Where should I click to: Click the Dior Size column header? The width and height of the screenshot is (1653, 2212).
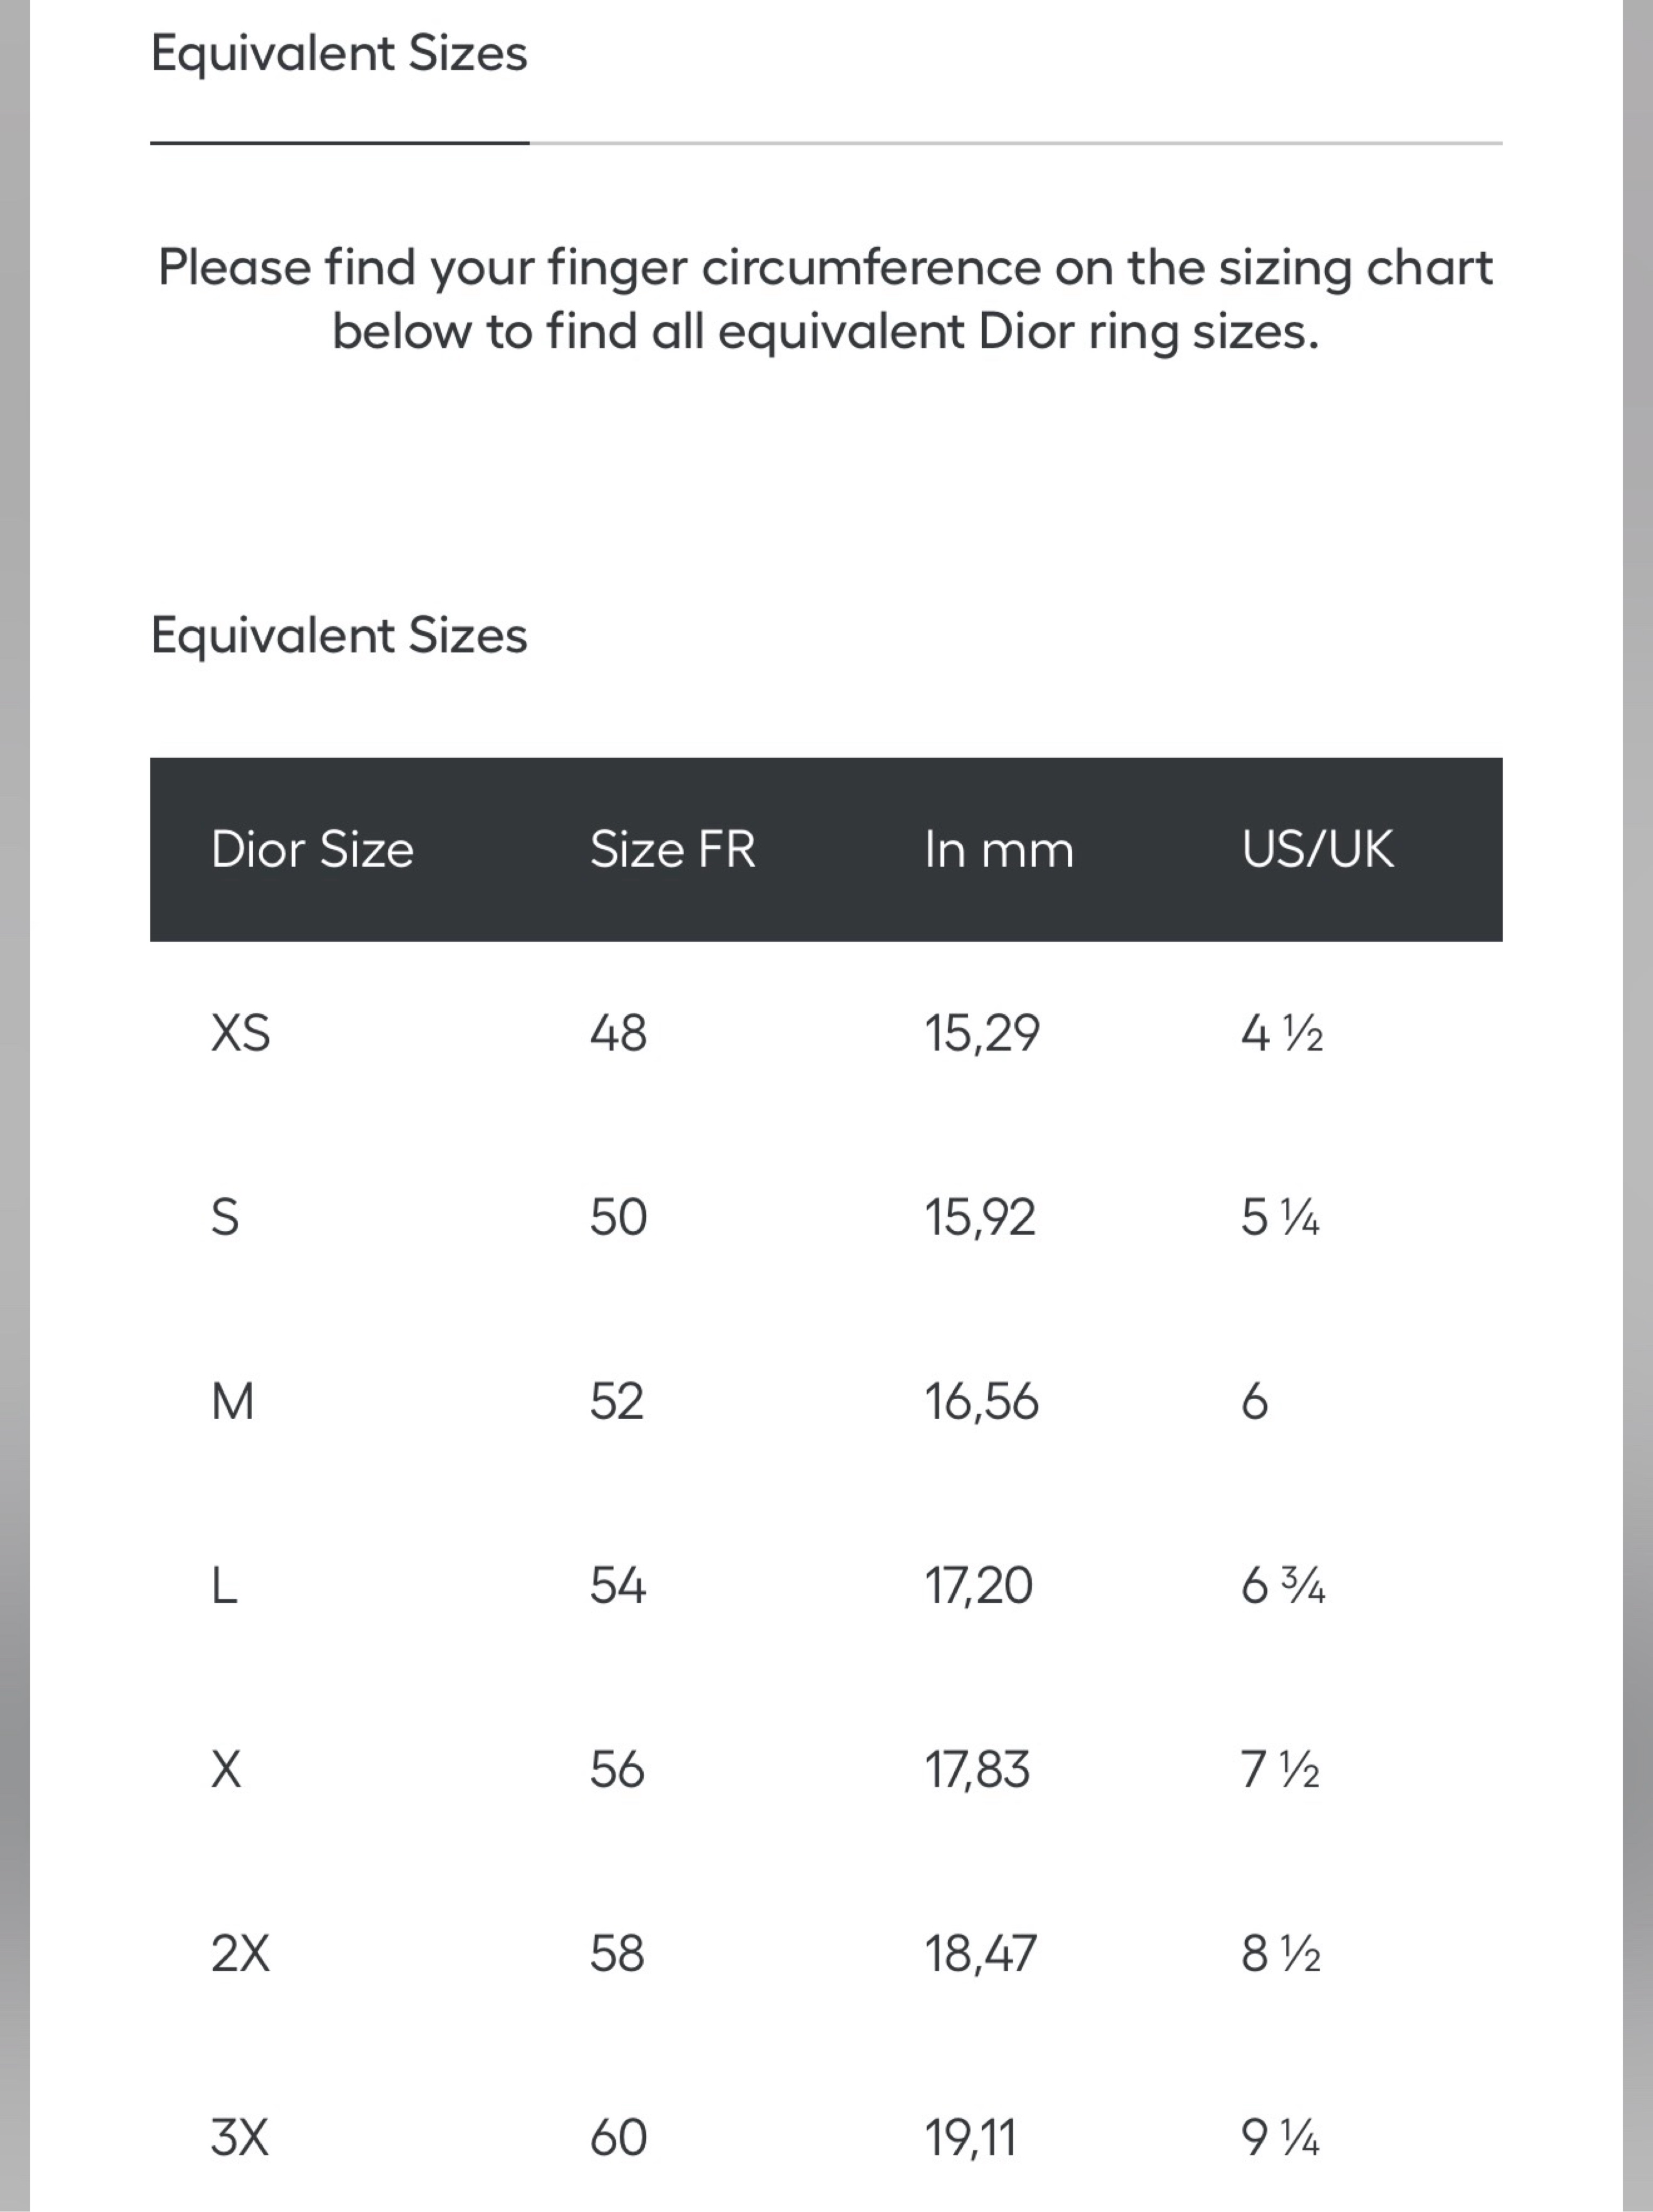point(312,849)
